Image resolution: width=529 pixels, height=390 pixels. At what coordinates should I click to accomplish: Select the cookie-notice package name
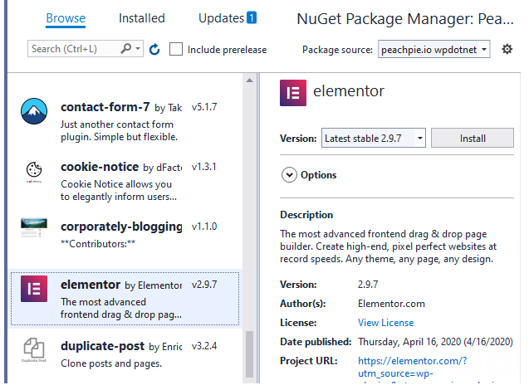(100, 167)
